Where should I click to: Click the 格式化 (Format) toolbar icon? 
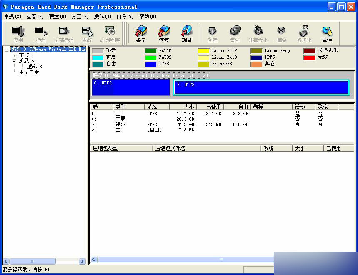(x=304, y=34)
